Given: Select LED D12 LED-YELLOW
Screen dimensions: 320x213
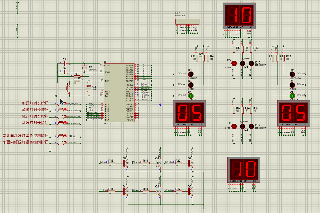Looking at the screenshot, I should [x=251, y=126].
